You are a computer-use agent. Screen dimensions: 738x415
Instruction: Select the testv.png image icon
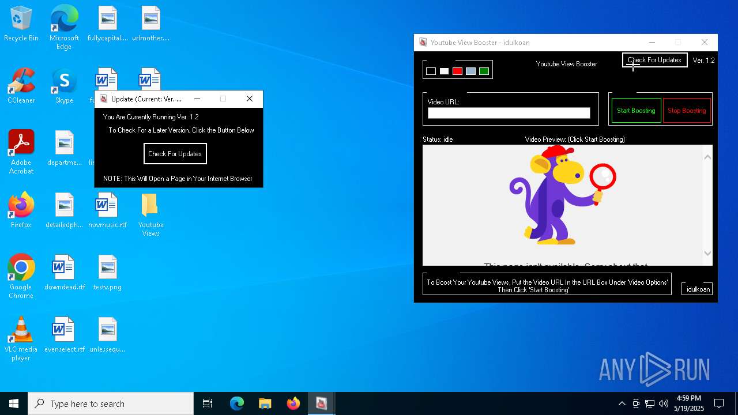pyautogui.click(x=107, y=273)
